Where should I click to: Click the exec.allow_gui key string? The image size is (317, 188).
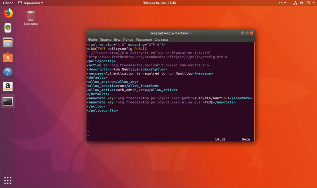159,102
